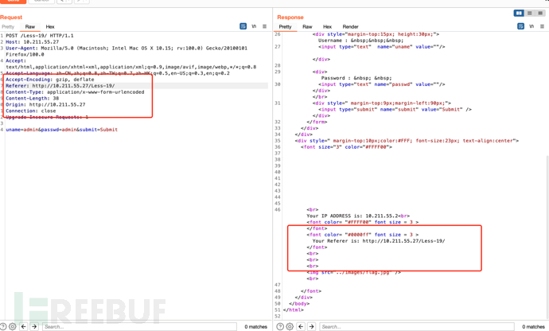This screenshot has height=331, width=549.
Task: Switch Request view to Pretty tab
Action: (8, 27)
